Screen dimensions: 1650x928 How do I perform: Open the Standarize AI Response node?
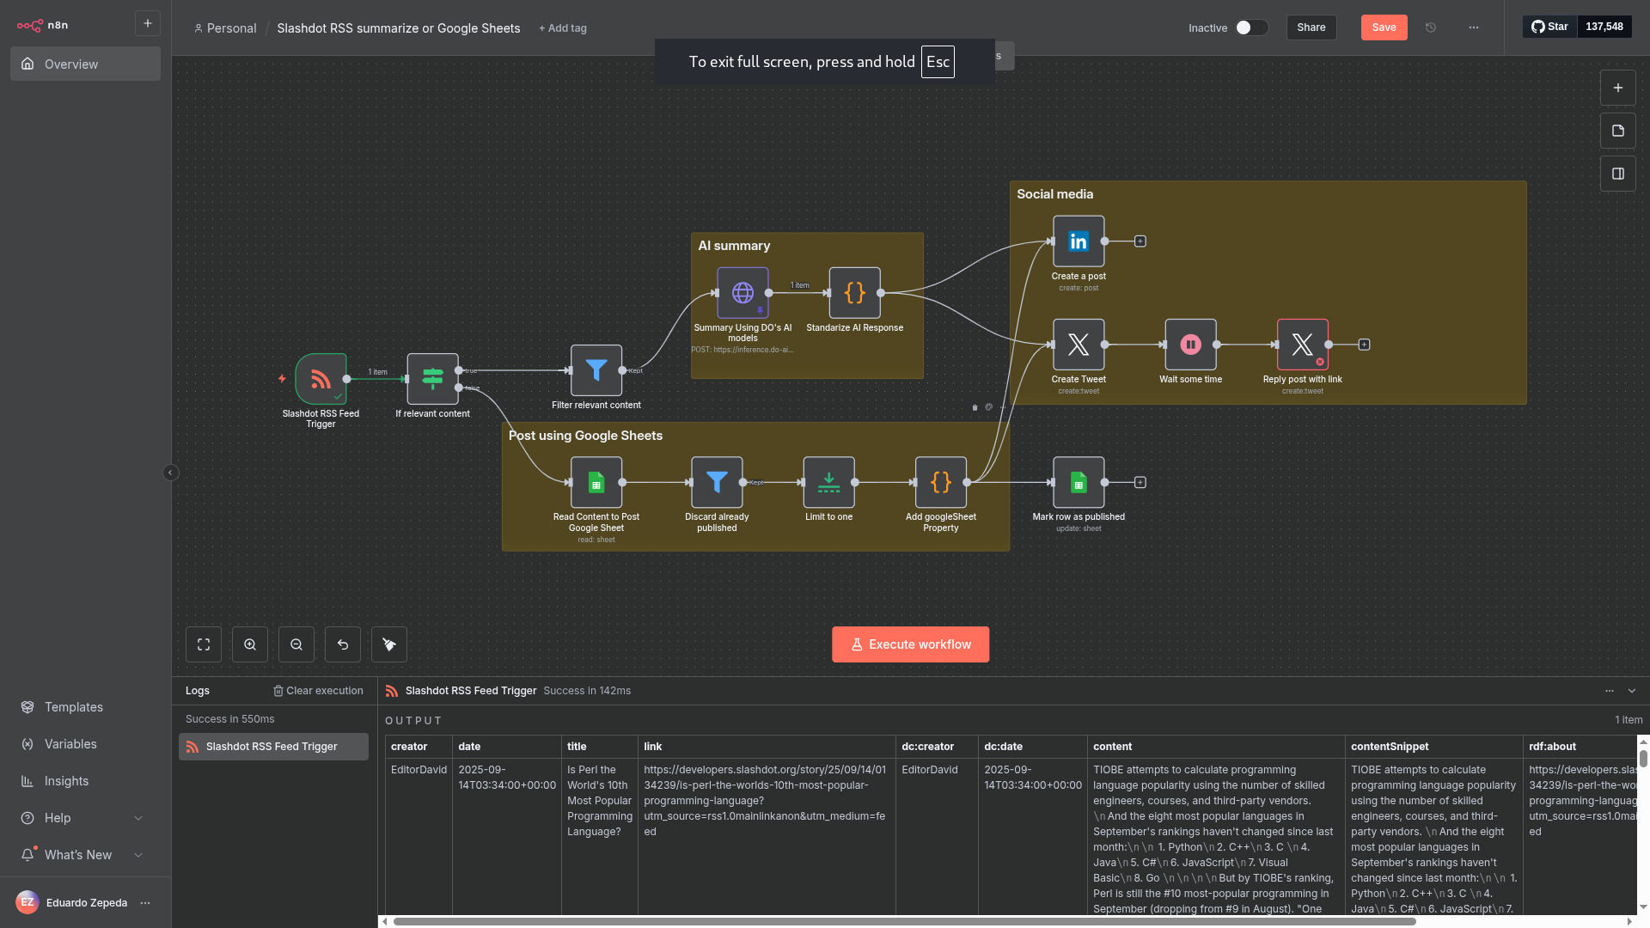click(x=854, y=293)
